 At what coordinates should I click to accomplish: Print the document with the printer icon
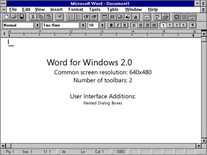pyautogui.click(x=166, y=17)
